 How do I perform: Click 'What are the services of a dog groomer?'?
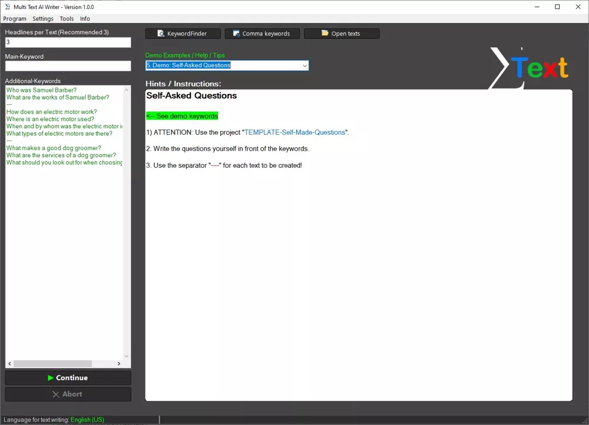tap(61, 155)
